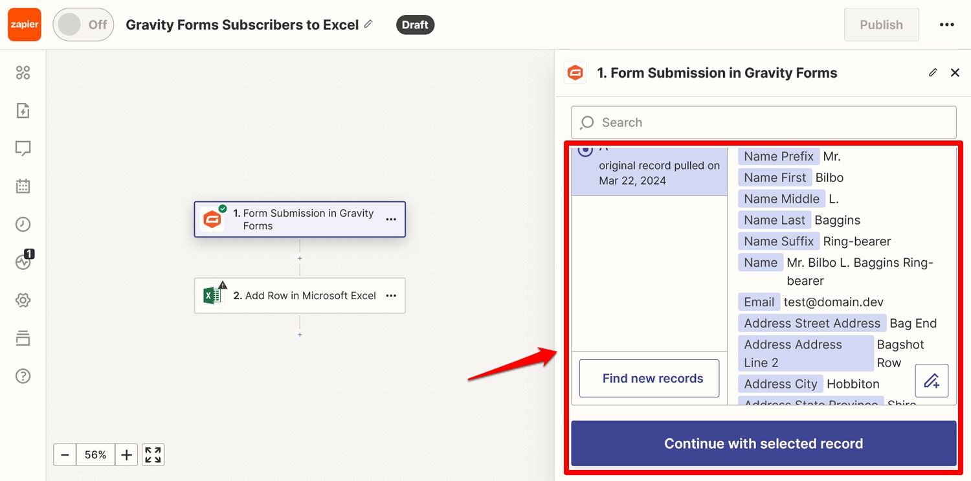This screenshot has height=481, width=971.
Task: Zoom in canvas with plus button
Action: tap(127, 455)
